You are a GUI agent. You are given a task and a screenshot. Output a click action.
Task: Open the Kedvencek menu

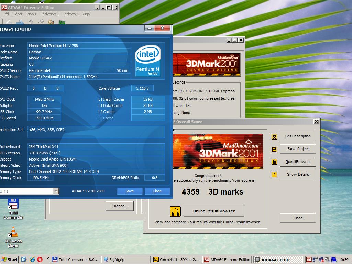click(49, 14)
